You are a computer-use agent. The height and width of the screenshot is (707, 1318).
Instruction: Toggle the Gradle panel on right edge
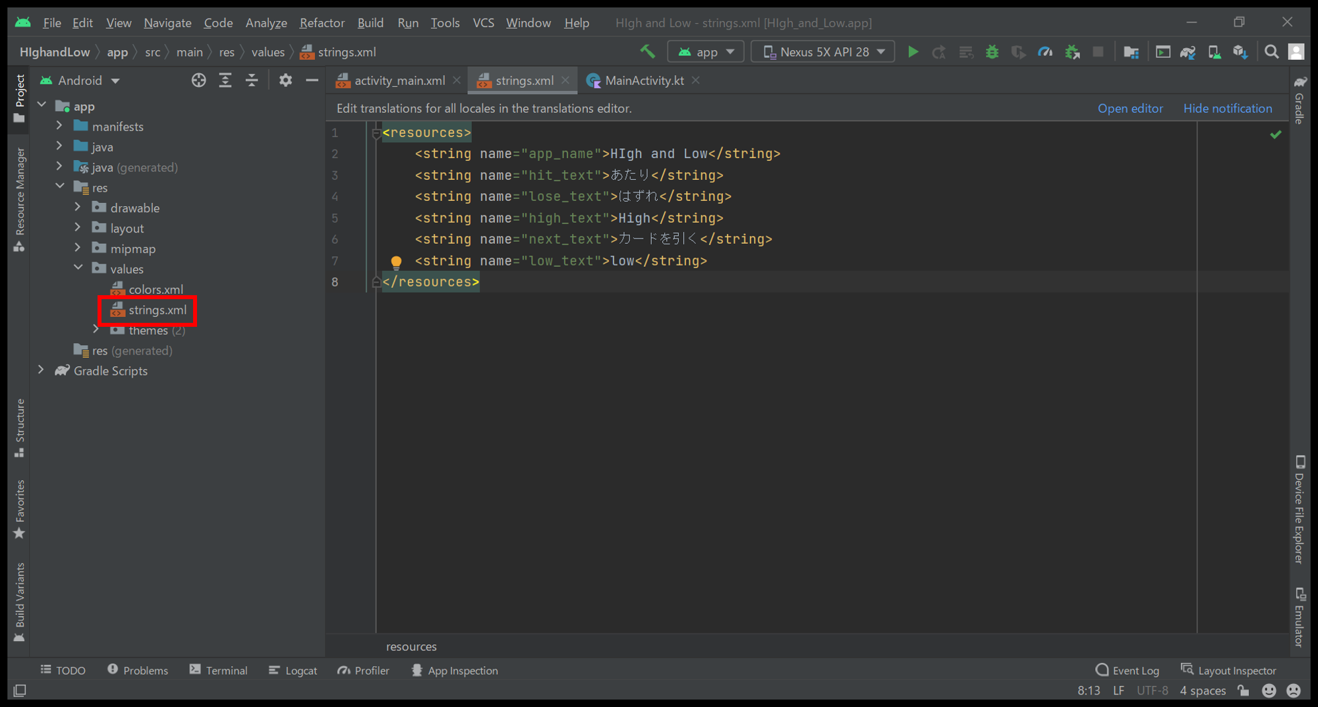(1300, 100)
